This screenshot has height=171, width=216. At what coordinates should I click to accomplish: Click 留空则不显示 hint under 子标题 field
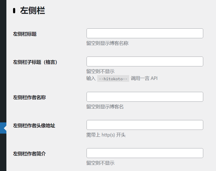(100, 71)
